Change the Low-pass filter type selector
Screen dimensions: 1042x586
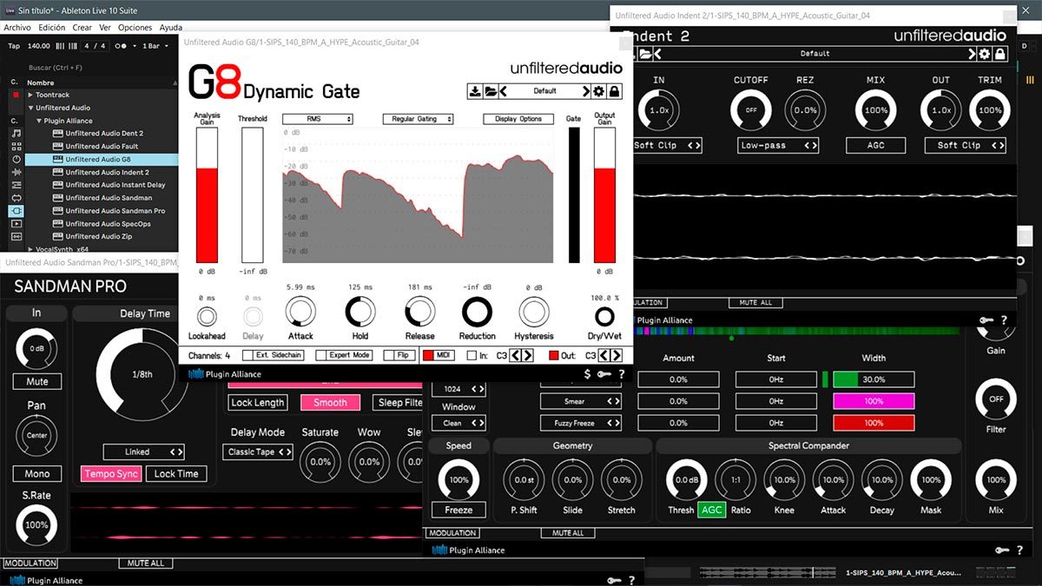tap(778, 146)
